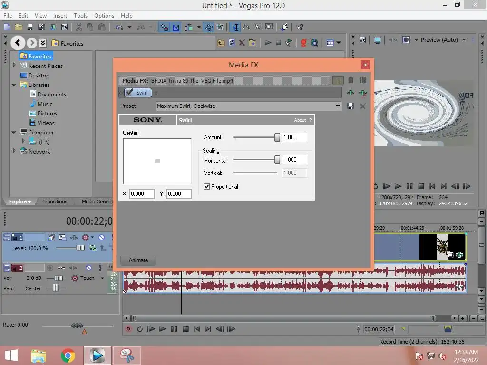The height and width of the screenshot is (365, 487).
Task: Open File Explorer from the taskbar
Action: pos(38,355)
